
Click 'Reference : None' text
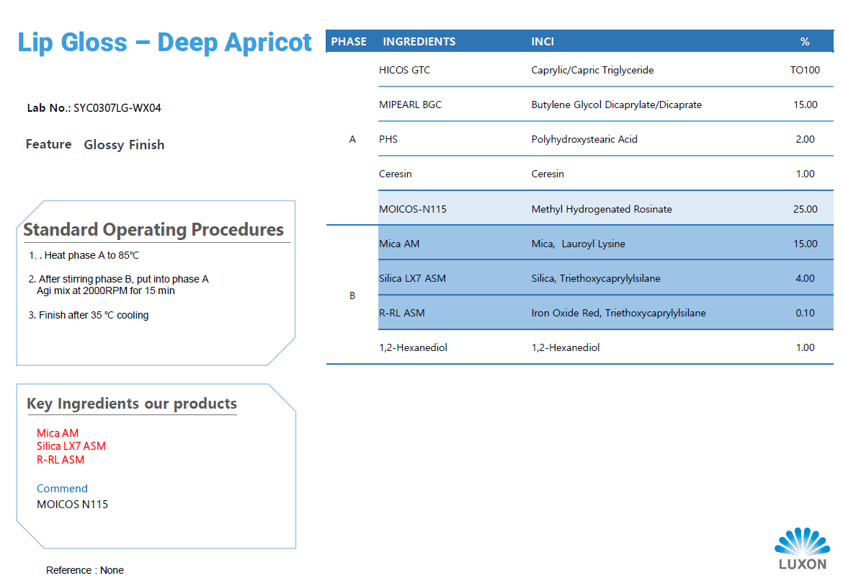click(x=85, y=570)
